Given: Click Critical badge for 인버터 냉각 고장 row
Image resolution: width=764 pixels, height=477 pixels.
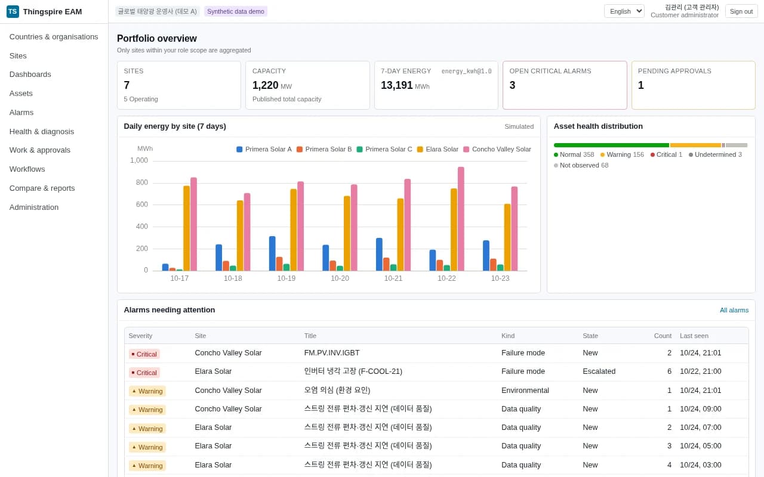Looking at the screenshot, I should coord(144,372).
